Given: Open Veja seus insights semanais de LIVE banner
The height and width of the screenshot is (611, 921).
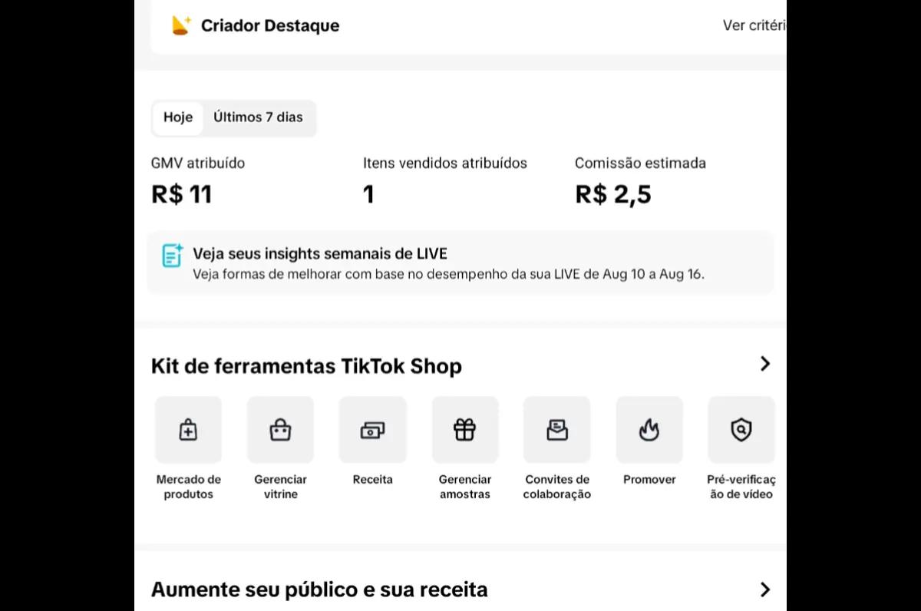Looking at the screenshot, I should click(x=460, y=263).
